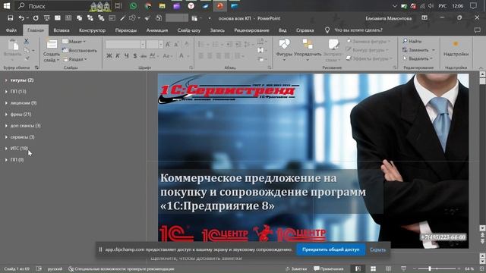Check accessibility recommendations in status bar
Screen dimensions: 486x273
point(121,268)
